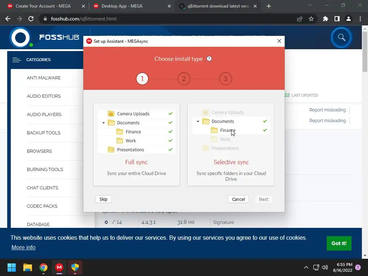This screenshot has width=368, height=276.
Task: Toggle Presentations checkmark in Full sync
Action: (170, 149)
